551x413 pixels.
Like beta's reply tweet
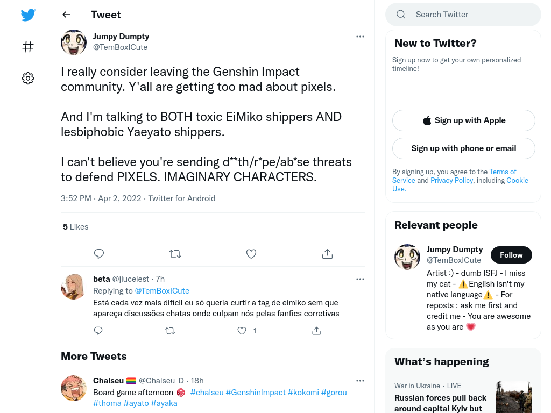tap(242, 331)
